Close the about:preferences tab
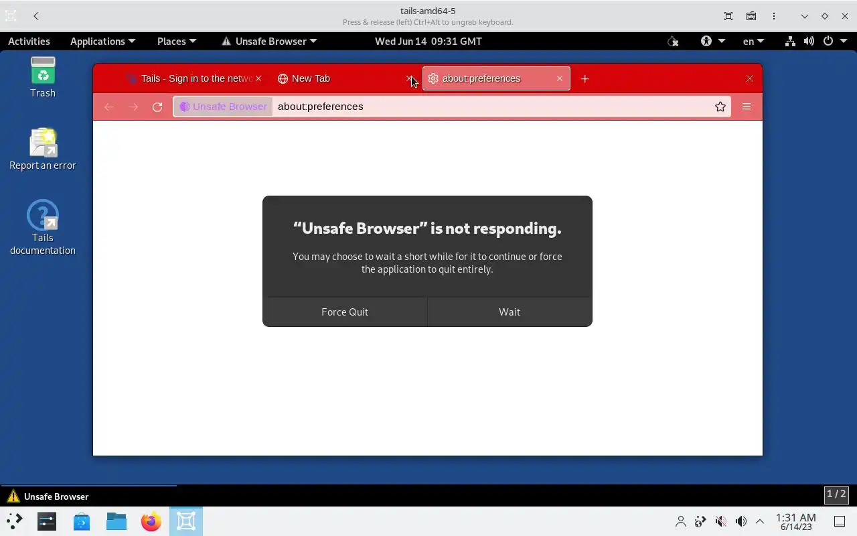The image size is (857, 536). 560,78
